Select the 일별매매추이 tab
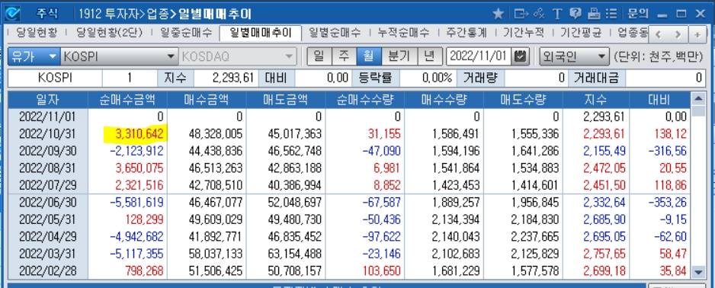 click(x=261, y=34)
